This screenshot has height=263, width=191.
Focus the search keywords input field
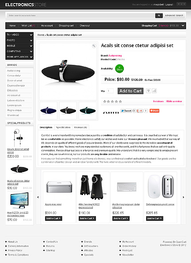click(81, 16)
